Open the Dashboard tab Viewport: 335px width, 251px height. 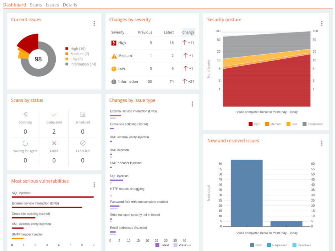14,5
